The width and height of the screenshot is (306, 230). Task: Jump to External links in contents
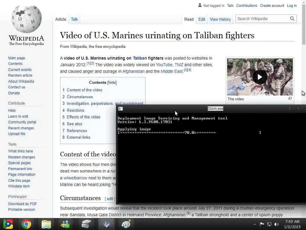[78, 137]
